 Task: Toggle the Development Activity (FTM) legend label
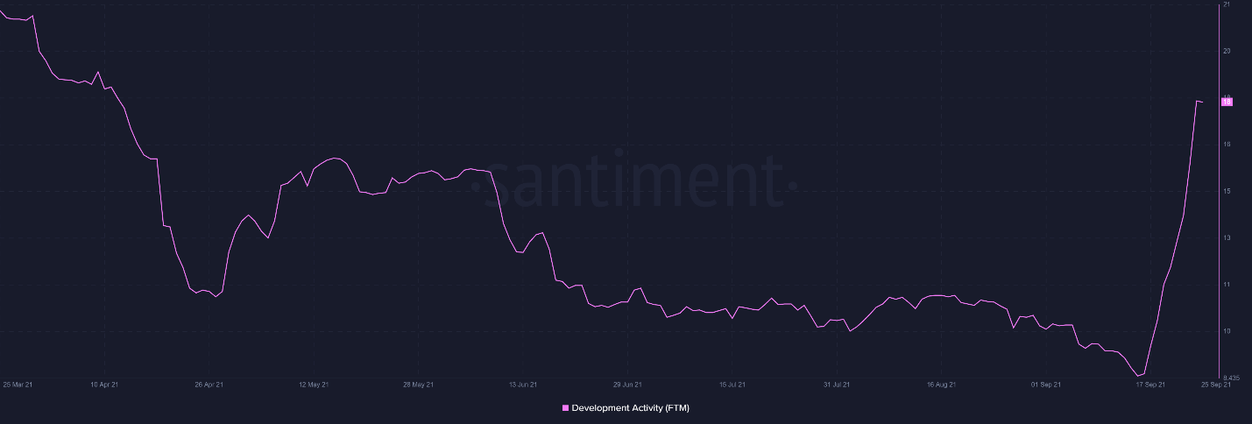pos(631,408)
